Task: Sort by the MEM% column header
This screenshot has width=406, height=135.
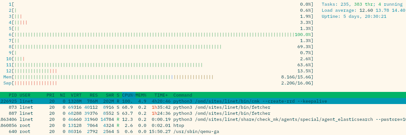Action: pyautogui.click(x=141, y=95)
